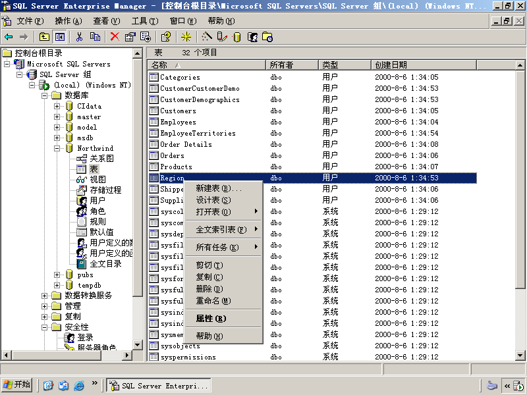Viewport: 527px width, 395px height.
Task: Choose 新建表(N)... from the context menu
Action: [223, 188]
